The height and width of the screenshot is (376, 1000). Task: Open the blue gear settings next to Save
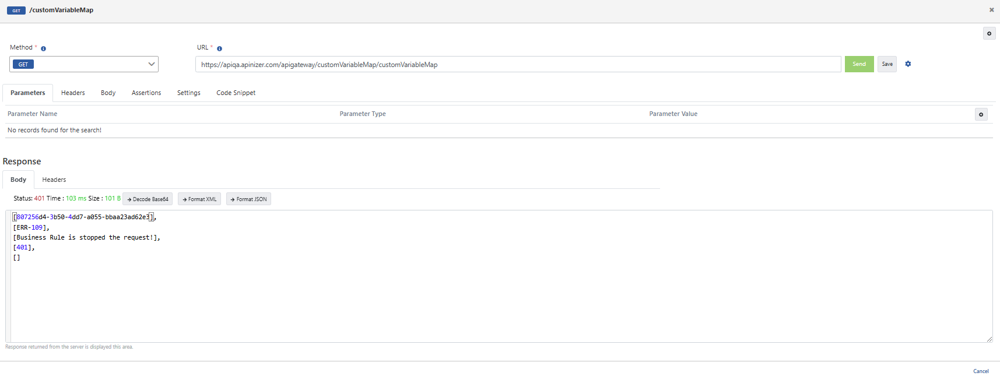(x=908, y=64)
